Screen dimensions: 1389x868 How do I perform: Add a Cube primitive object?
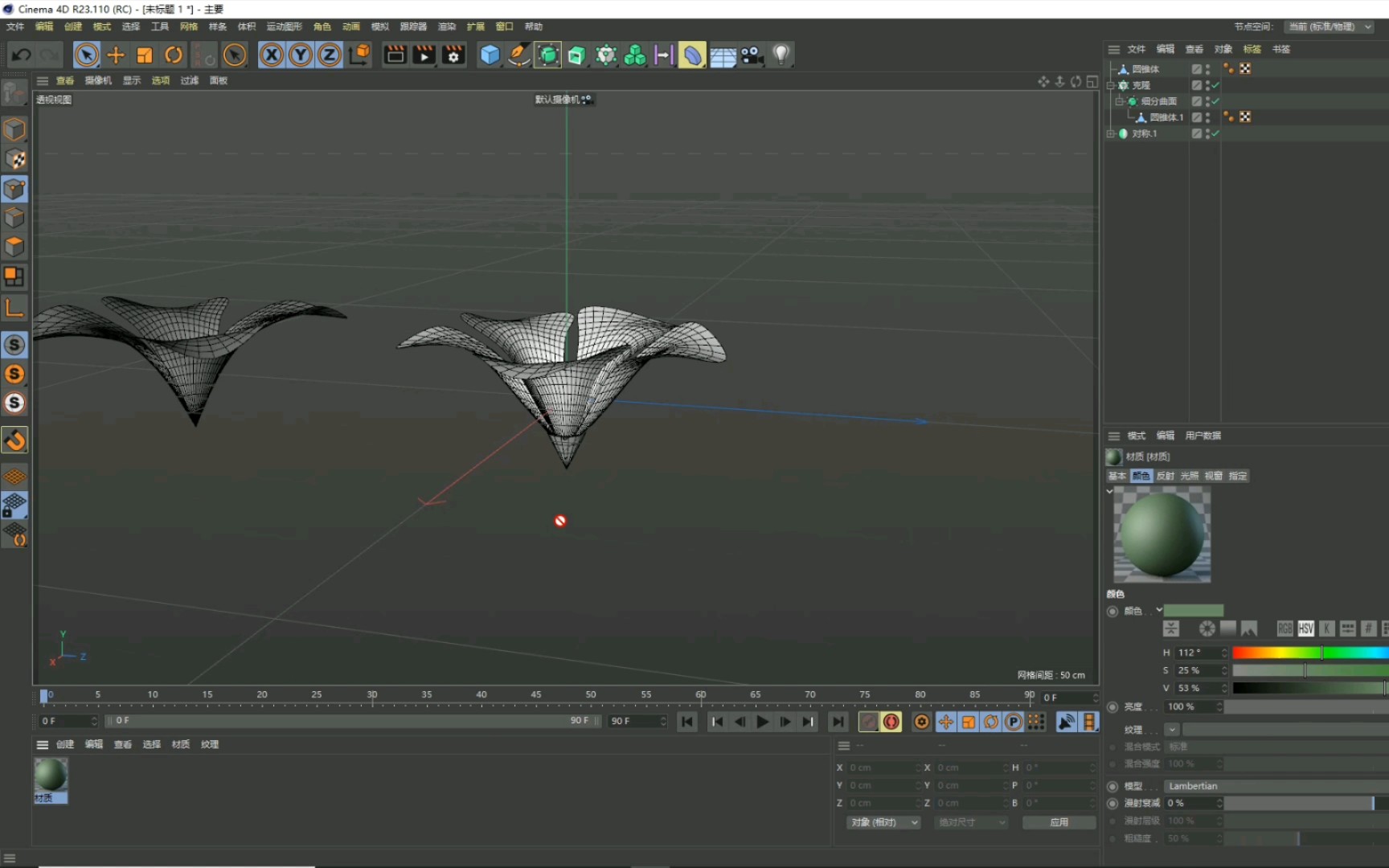[490, 55]
